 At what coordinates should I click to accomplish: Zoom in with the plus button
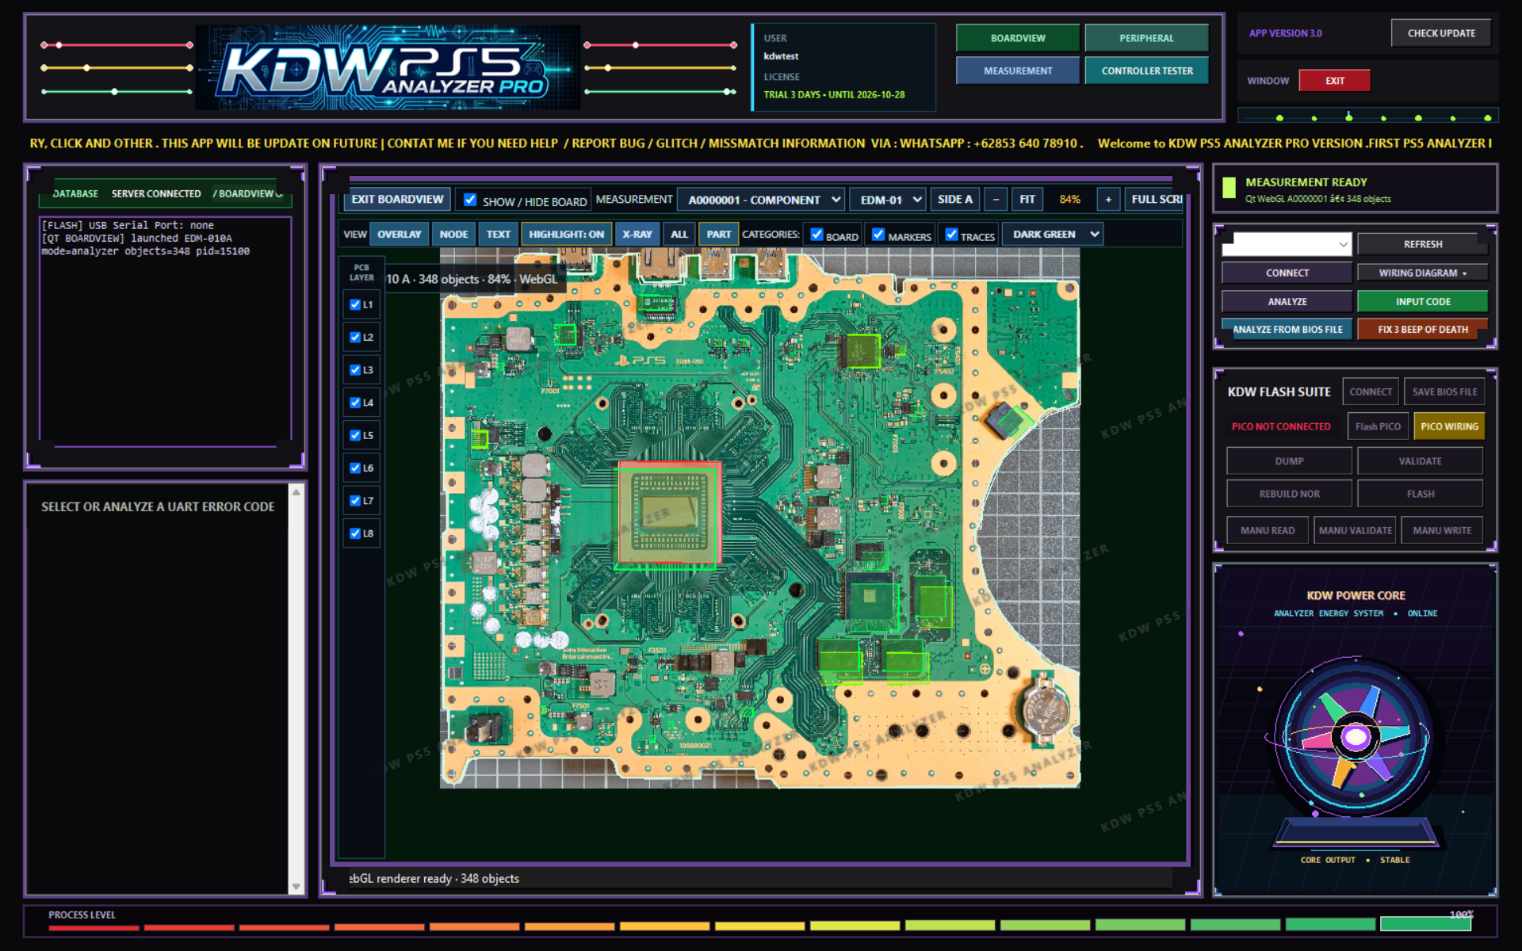pyautogui.click(x=1108, y=200)
